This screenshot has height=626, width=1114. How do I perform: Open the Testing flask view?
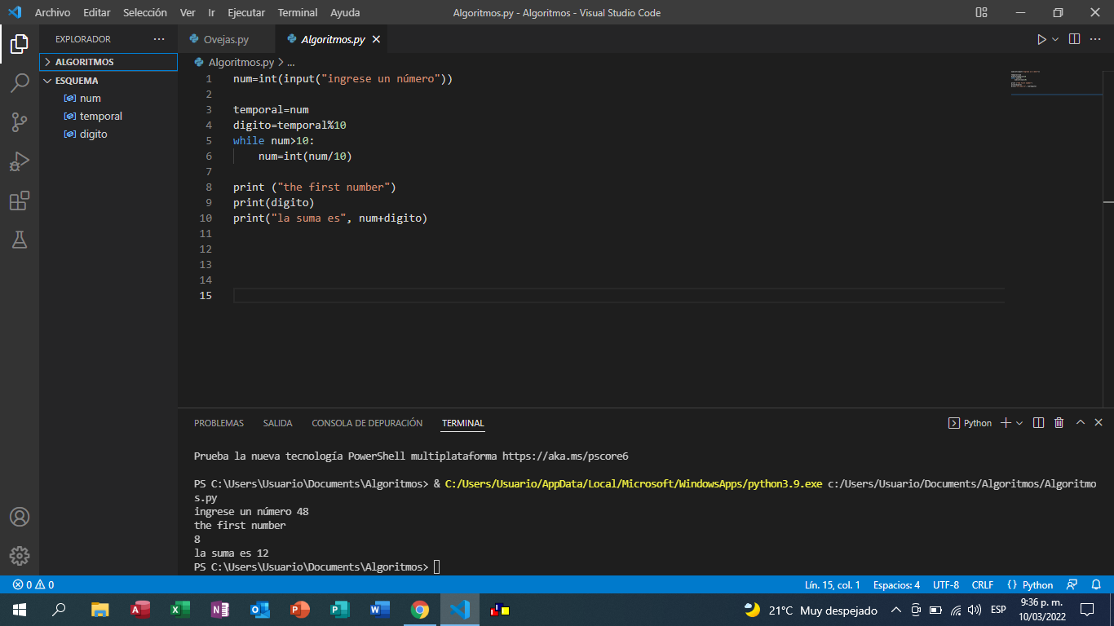pyautogui.click(x=20, y=240)
